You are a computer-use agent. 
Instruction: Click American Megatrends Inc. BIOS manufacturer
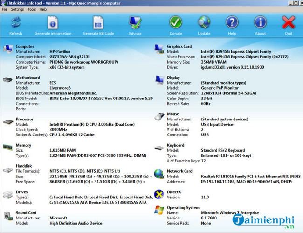pyautogui.click(x=73, y=93)
